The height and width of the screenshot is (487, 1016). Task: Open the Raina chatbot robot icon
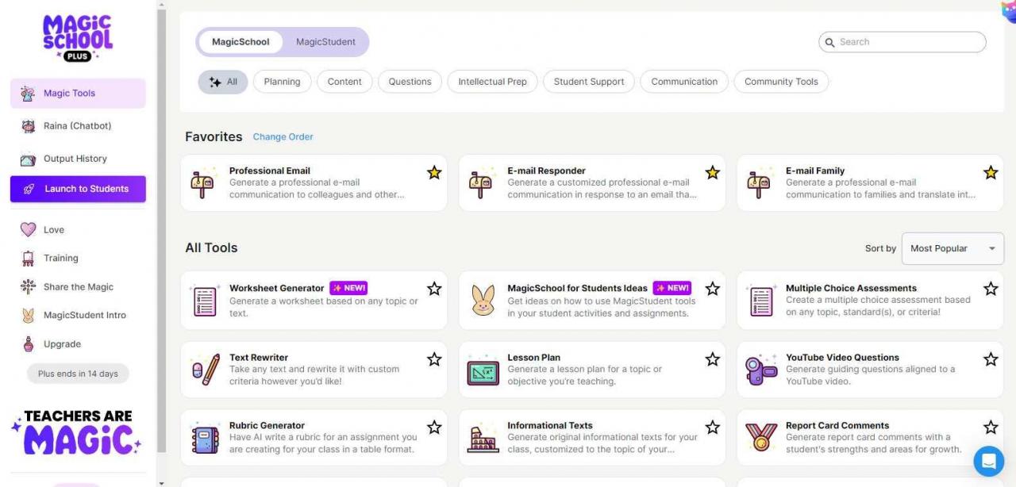29,126
